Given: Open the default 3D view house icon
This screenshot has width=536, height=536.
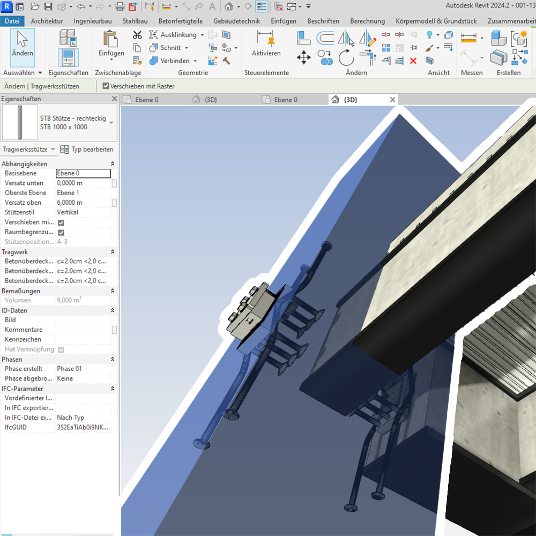Looking at the screenshot, I should (229, 6).
